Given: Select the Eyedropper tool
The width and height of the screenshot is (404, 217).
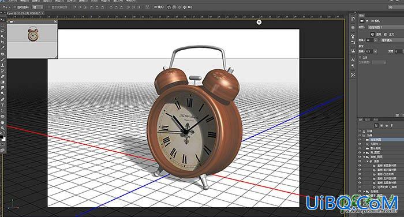Looking at the screenshot, I should coord(2,48).
